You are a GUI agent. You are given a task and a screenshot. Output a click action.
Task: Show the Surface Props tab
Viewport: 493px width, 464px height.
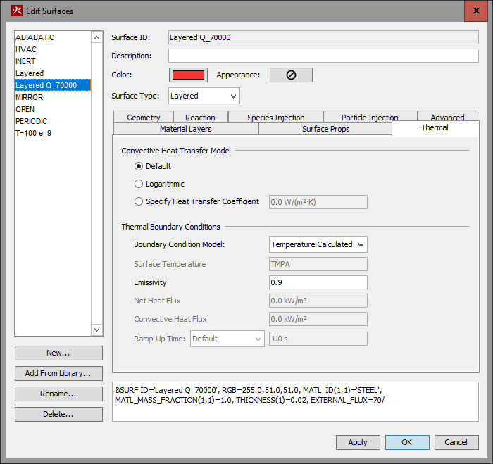point(325,129)
